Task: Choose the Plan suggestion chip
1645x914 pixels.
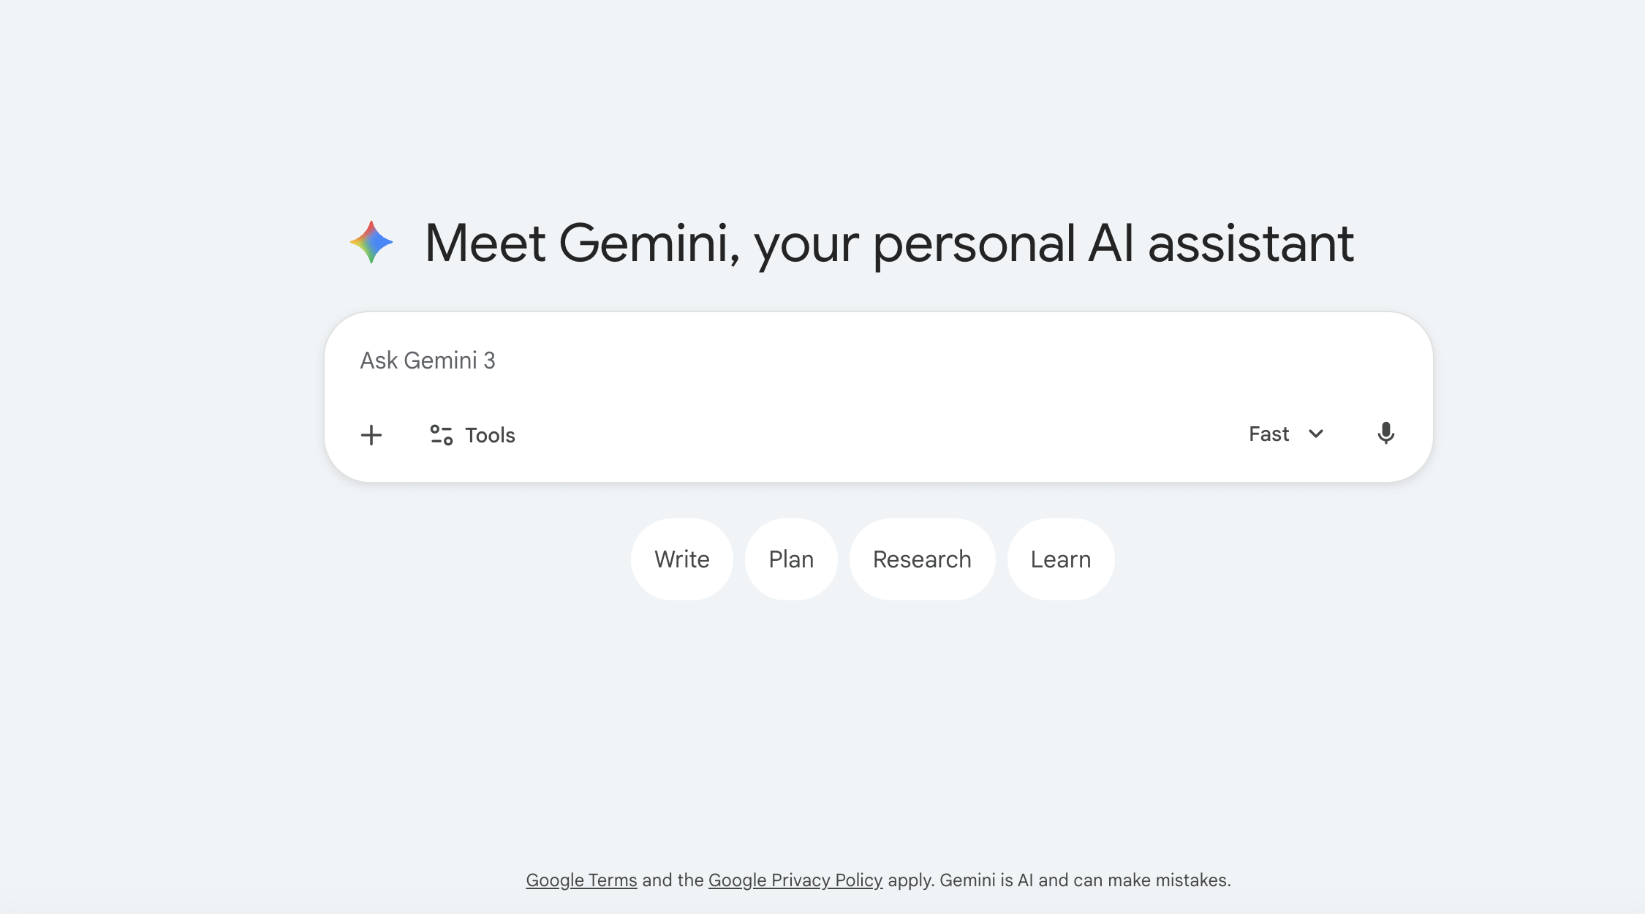Action: click(x=791, y=559)
